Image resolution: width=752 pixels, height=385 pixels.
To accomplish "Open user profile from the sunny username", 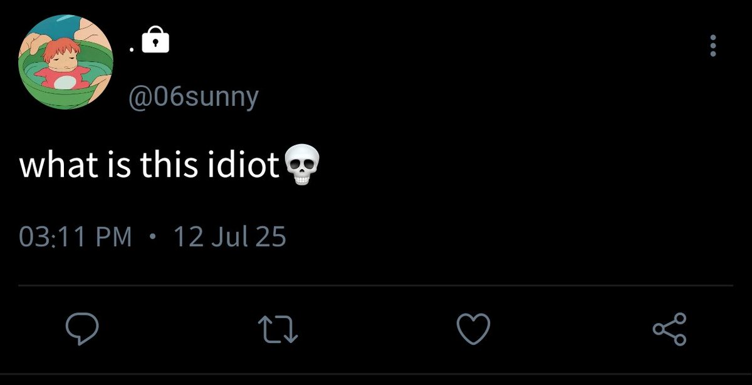I will pyautogui.click(x=193, y=97).
